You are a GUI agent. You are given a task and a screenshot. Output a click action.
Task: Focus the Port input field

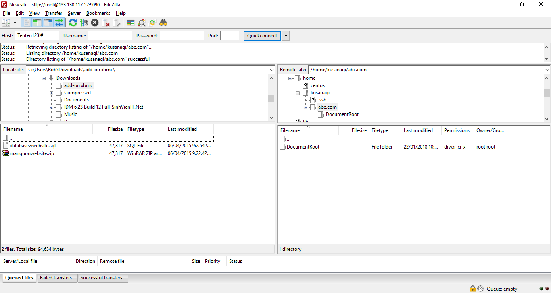tap(230, 36)
